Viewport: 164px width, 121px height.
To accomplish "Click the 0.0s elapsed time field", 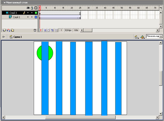I will (76, 30).
